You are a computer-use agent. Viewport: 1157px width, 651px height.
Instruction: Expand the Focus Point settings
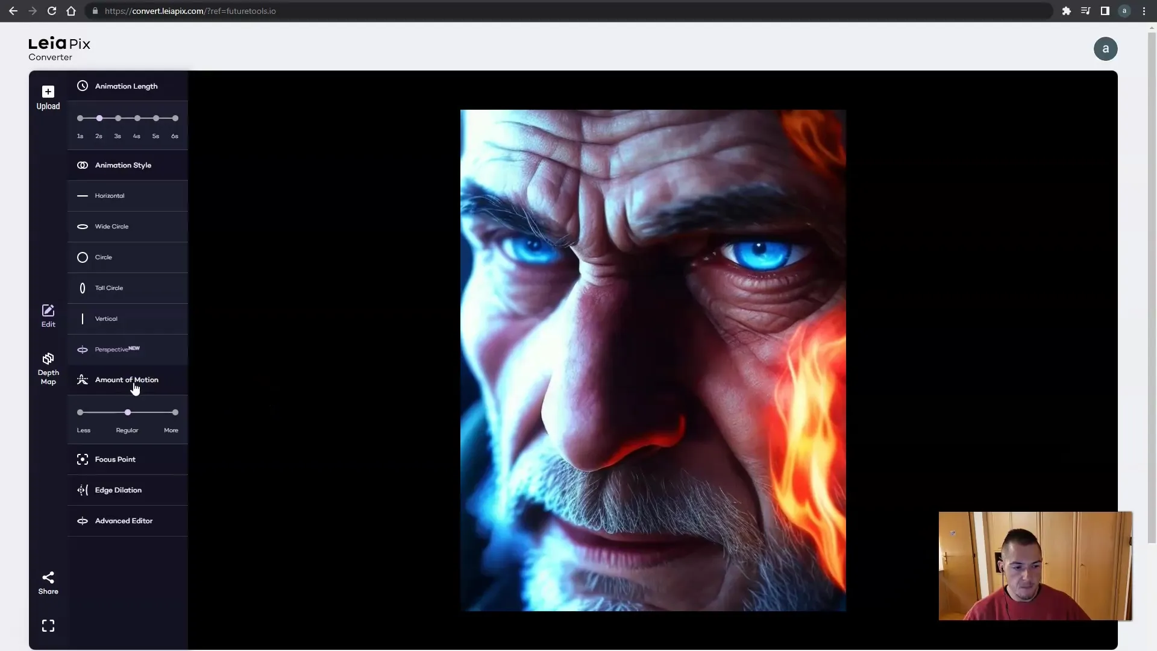115,459
